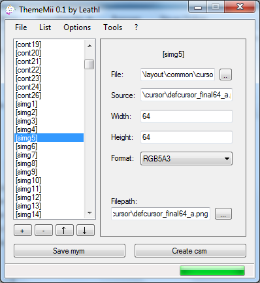260x283 pixels.
Task: Select [cont24] in the list
Action: point(49,87)
